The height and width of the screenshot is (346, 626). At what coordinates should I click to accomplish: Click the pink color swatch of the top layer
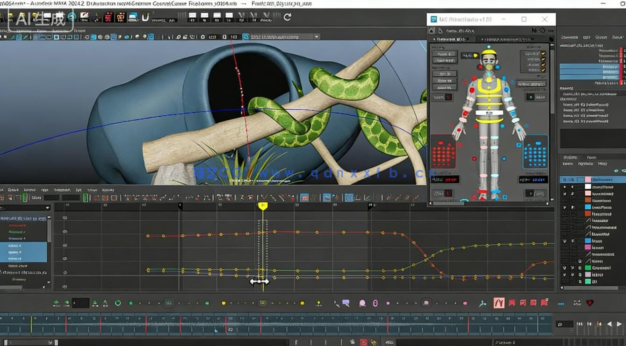(x=588, y=180)
